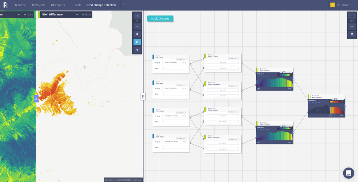Zoom in on the node graph workspace
Screen dimensions: 358x182
point(352,16)
